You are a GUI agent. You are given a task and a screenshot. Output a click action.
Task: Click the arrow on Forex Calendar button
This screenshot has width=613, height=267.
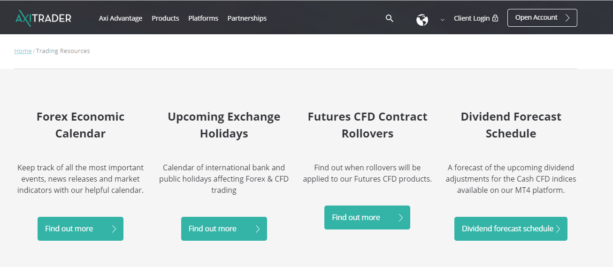114,229
